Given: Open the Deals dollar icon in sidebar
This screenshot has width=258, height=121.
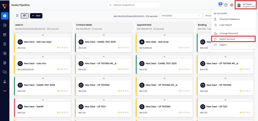Looking at the screenshot, I should click(5, 16).
